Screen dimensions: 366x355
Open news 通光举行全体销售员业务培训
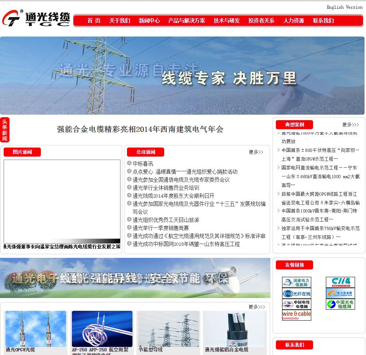[x=166, y=187]
